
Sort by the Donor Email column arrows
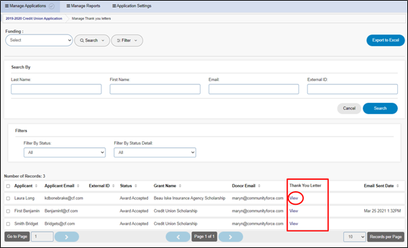259,186
